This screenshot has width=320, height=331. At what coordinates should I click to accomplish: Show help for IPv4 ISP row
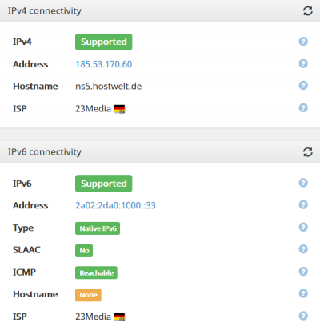(x=303, y=108)
